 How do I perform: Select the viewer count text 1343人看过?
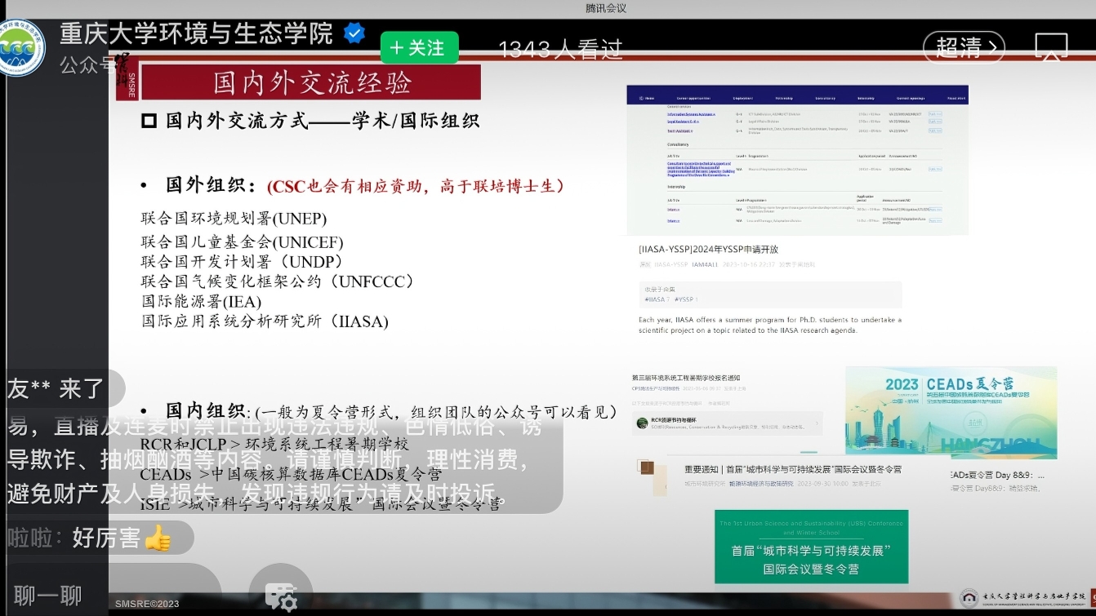pyautogui.click(x=560, y=50)
